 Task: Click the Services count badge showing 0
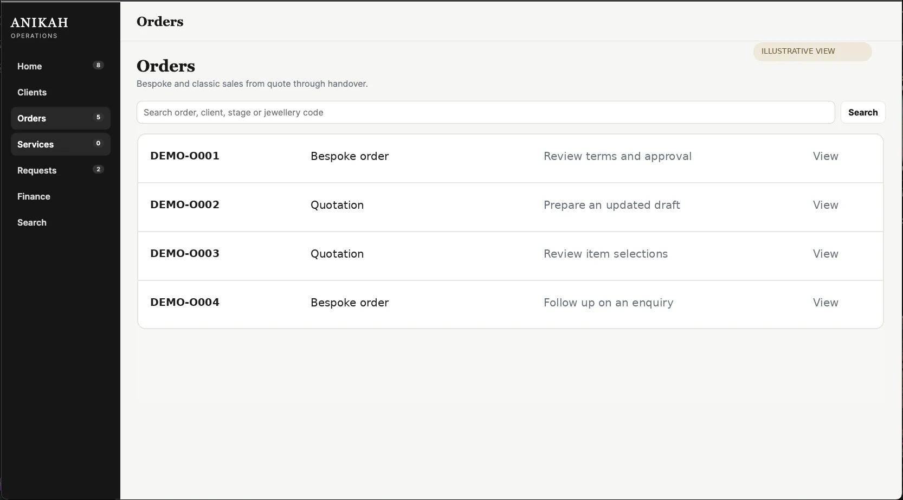[98, 143]
